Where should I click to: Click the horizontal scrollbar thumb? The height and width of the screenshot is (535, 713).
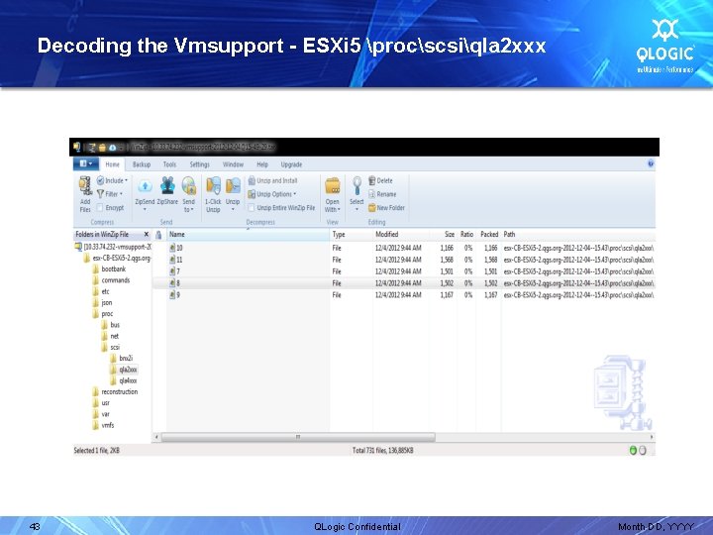tap(298, 437)
